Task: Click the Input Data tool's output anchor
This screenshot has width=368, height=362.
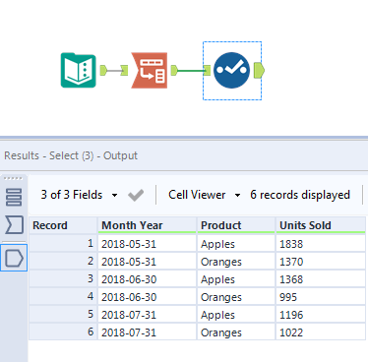Action: (103, 70)
